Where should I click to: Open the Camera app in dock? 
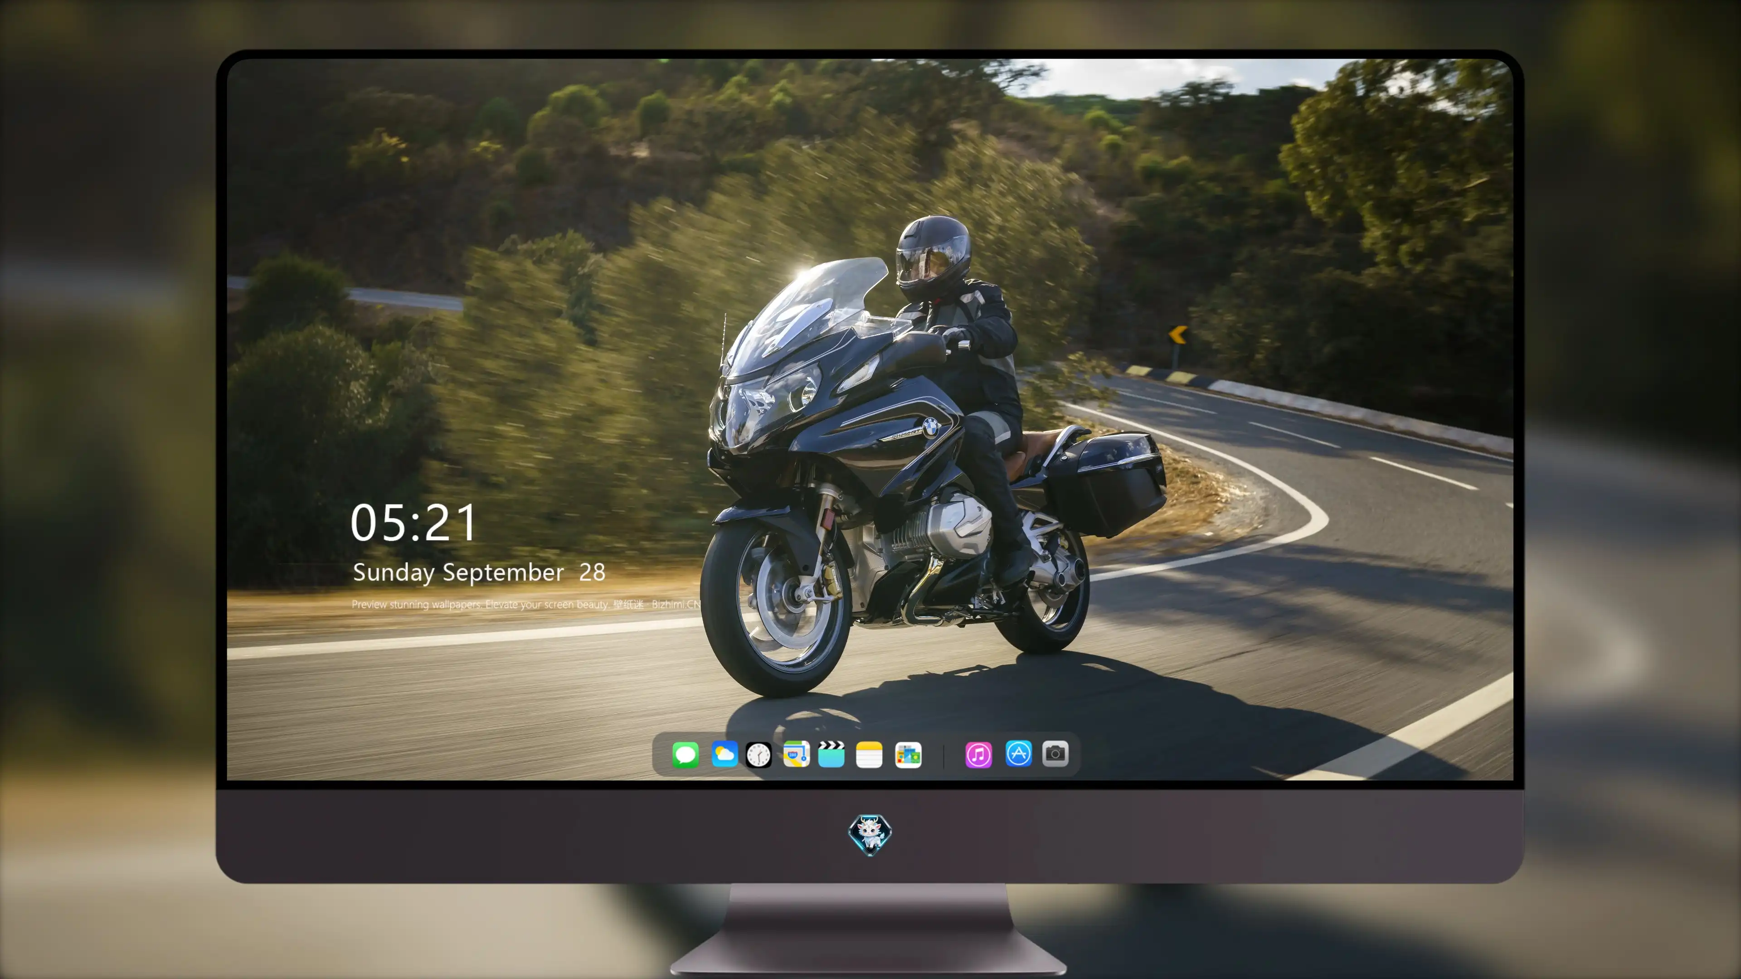pyautogui.click(x=1055, y=754)
